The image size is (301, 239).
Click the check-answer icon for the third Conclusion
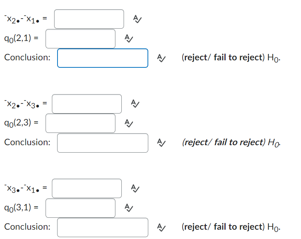point(161,227)
